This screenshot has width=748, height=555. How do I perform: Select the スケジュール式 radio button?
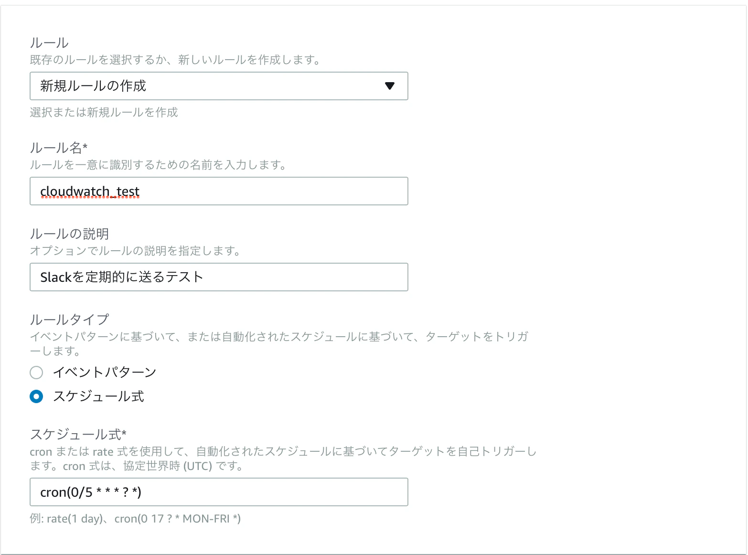pos(36,396)
